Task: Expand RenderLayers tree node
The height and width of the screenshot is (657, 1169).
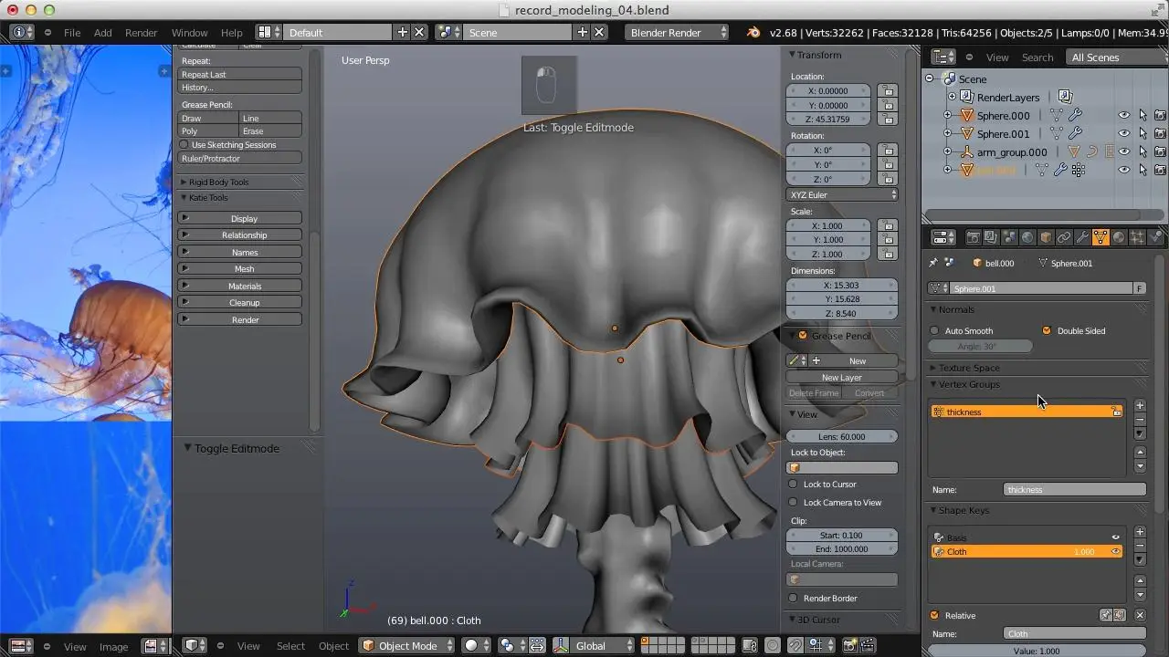Action: (952, 98)
